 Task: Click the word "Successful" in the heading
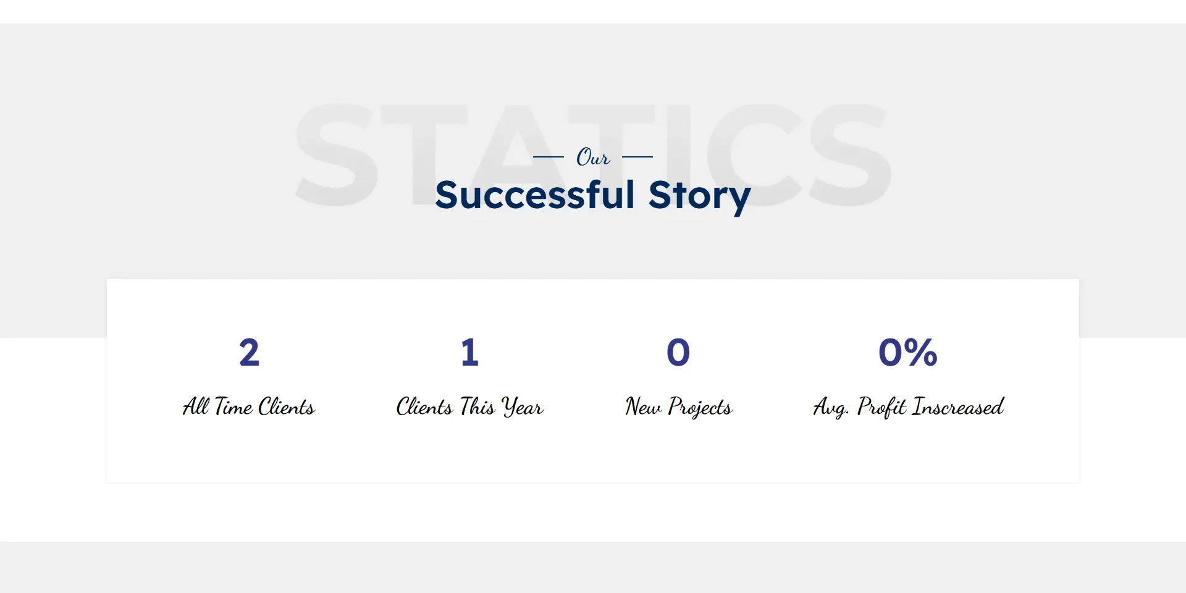coord(535,195)
